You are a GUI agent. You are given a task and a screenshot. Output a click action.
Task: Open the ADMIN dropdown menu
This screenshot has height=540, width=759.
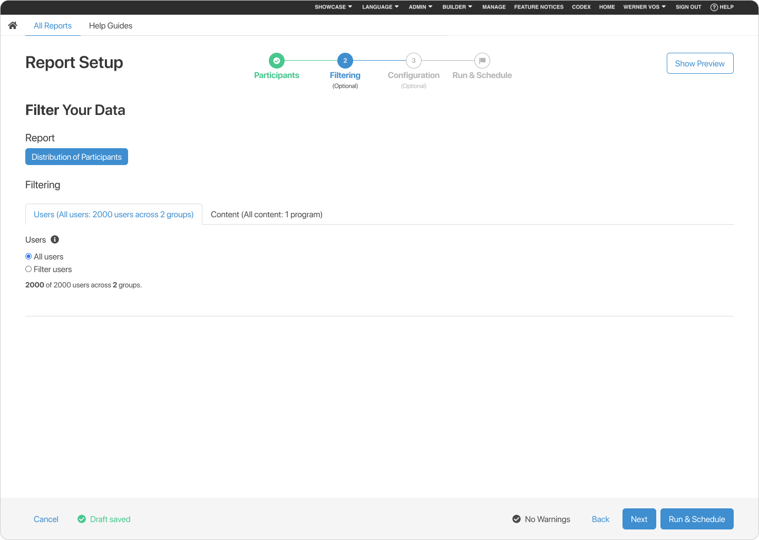point(420,7)
